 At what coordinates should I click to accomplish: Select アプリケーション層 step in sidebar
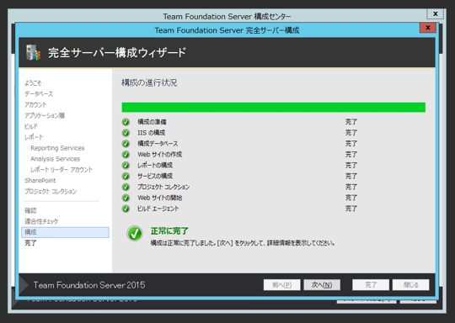[45, 115]
